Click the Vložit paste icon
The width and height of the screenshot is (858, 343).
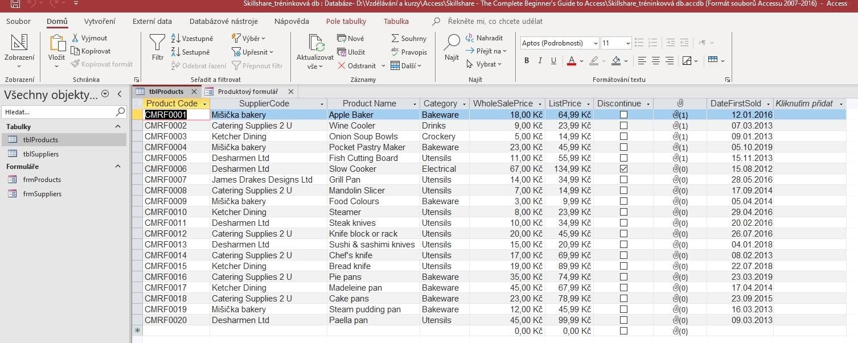coord(57,44)
